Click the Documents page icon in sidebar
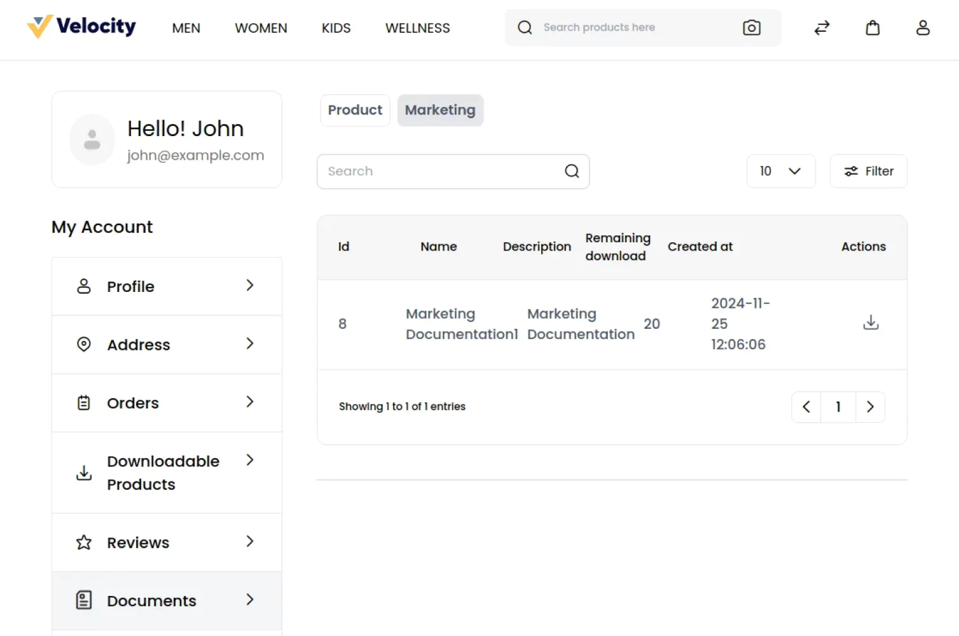 point(84,600)
